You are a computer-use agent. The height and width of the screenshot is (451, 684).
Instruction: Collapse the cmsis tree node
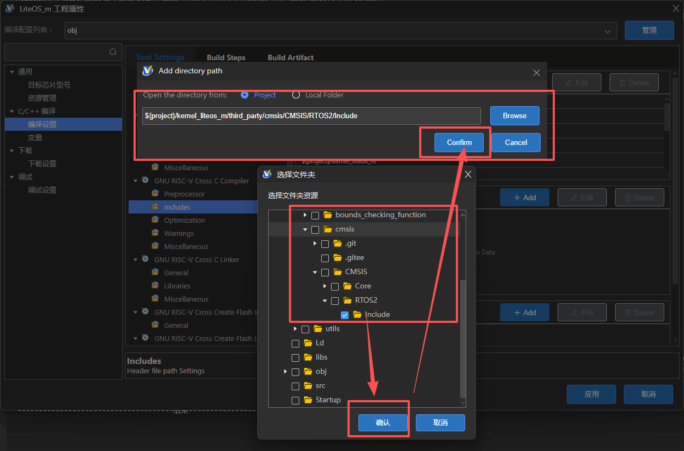[305, 229]
